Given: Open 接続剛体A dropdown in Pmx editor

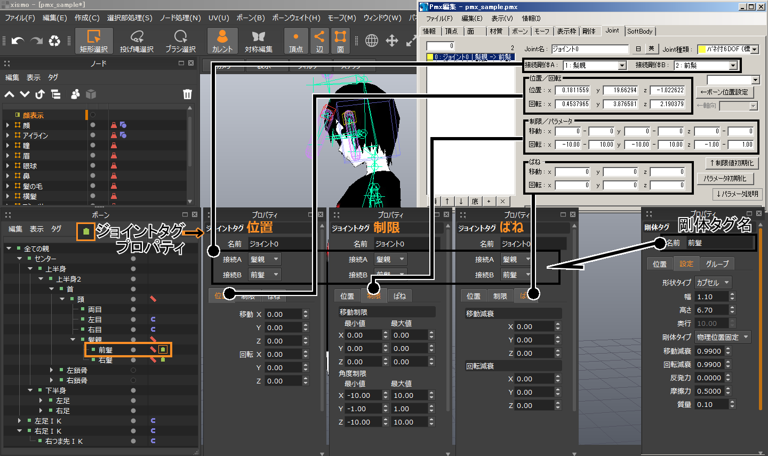Looking at the screenshot, I should tap(622, 66).
